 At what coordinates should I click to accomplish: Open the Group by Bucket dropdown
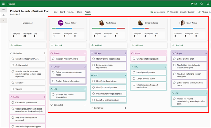188,12
